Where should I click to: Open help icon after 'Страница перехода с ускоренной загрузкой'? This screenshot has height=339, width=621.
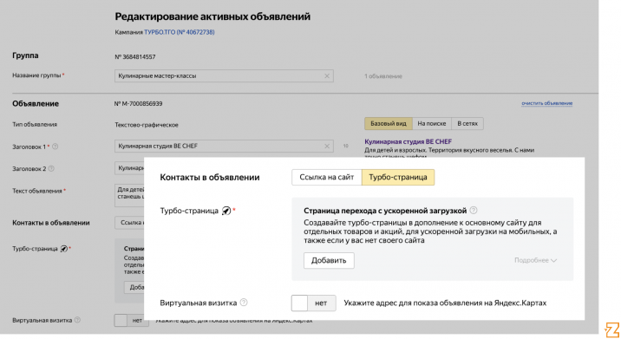(x=474, y=211)
